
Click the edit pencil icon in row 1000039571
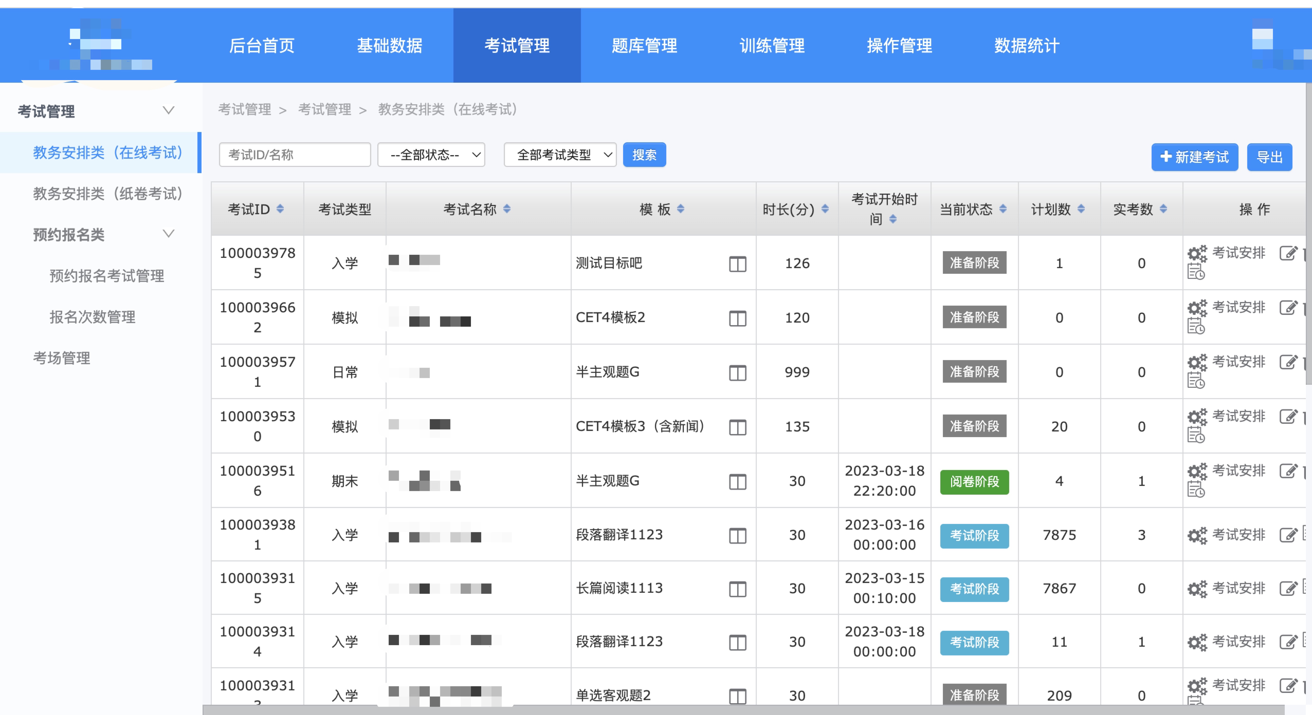[x=1288, y=362]
